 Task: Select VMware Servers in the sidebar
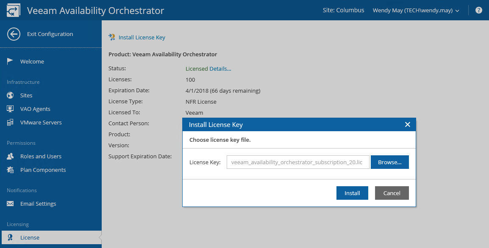tap(41, 122)
